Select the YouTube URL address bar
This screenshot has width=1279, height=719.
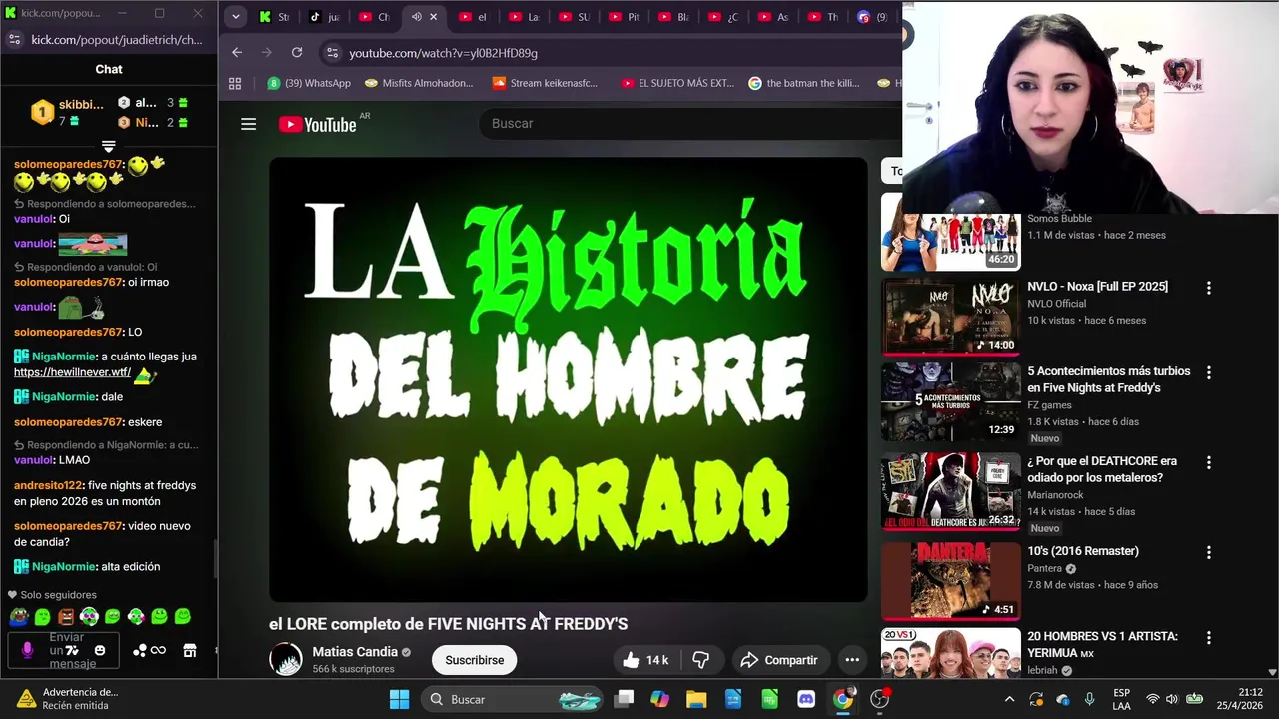(443, 53)
